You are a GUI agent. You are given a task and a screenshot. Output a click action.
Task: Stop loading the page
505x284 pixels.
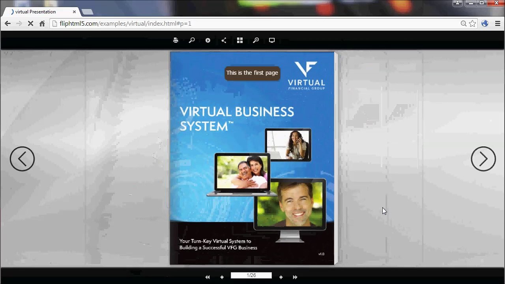[x=30, y=24]
